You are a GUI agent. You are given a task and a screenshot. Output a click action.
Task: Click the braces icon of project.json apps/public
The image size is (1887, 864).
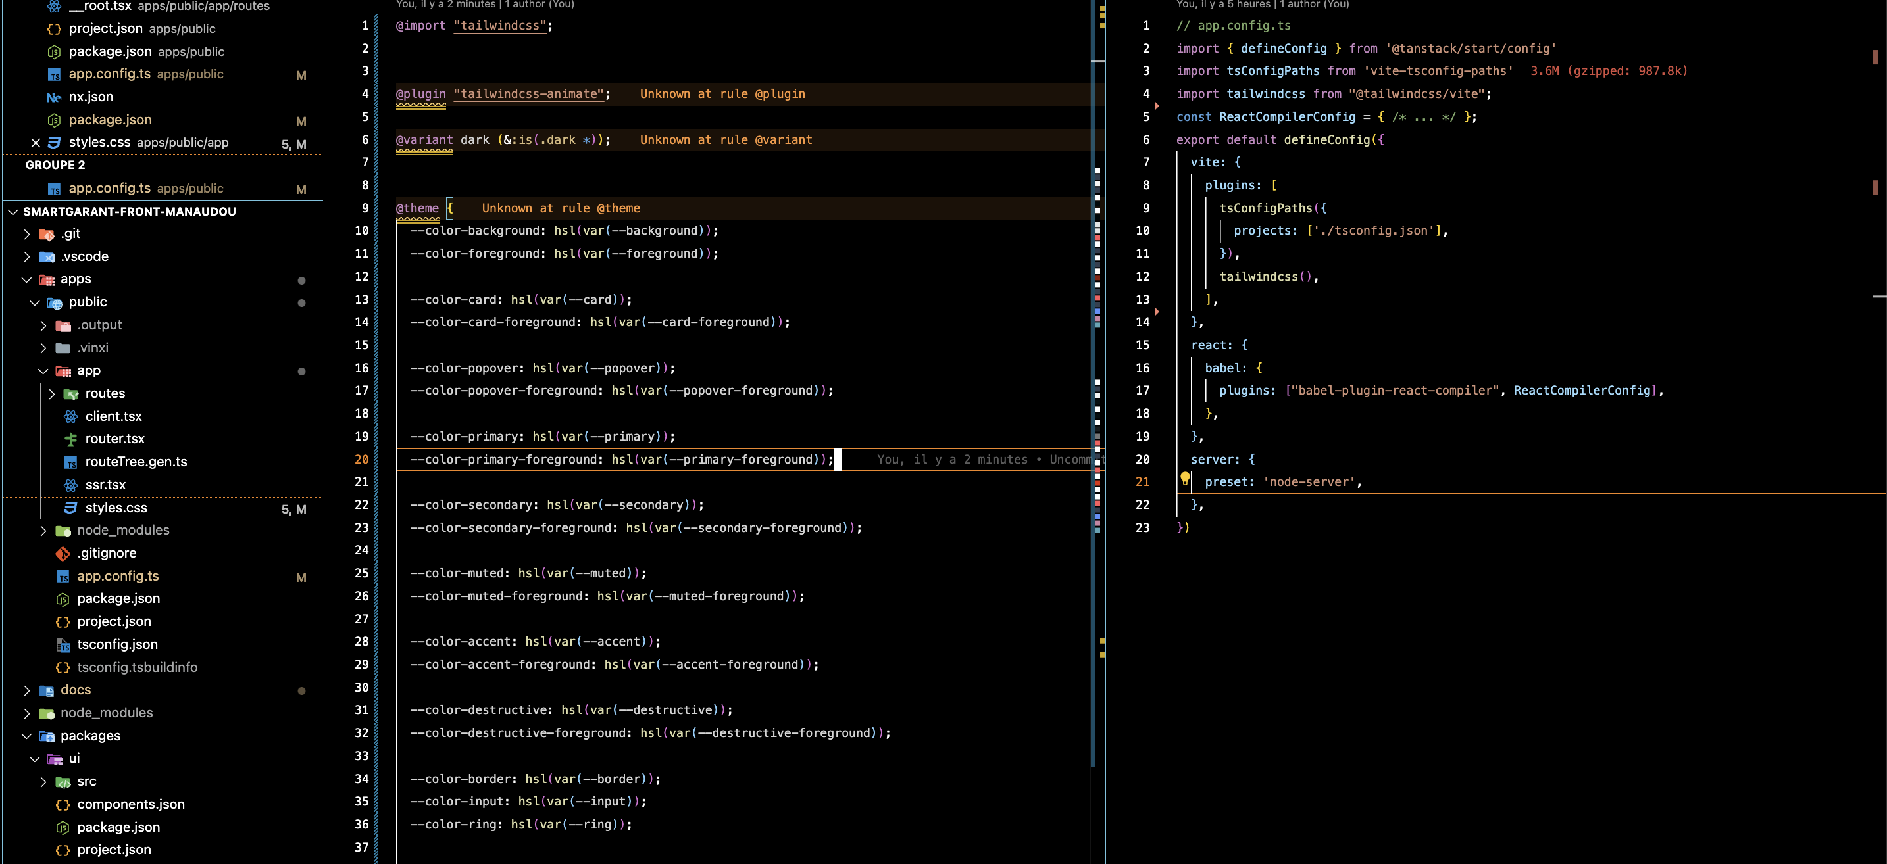pyautogui.click(x=54, y=28)
